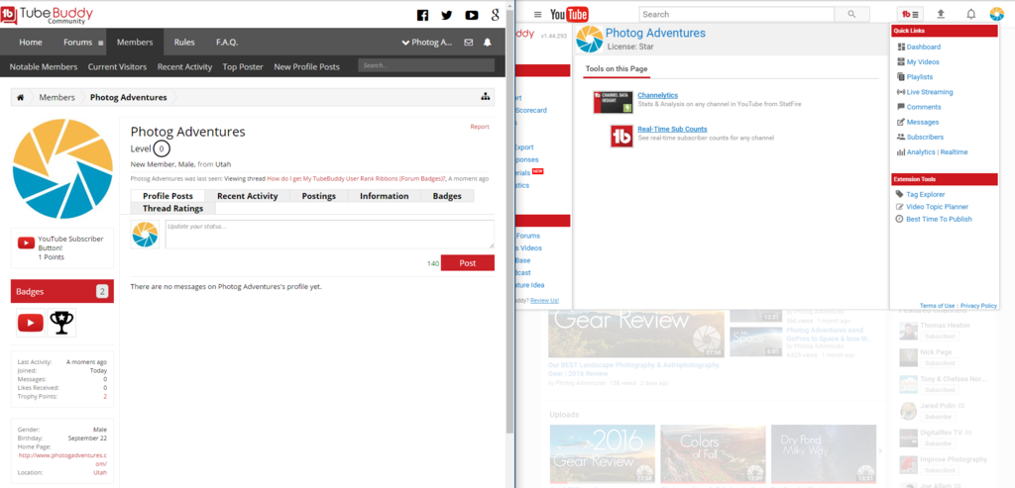1015x488 pixels.
Task: Click the Real-Time Sub Counts icon
Action: (x=621, y=137)
